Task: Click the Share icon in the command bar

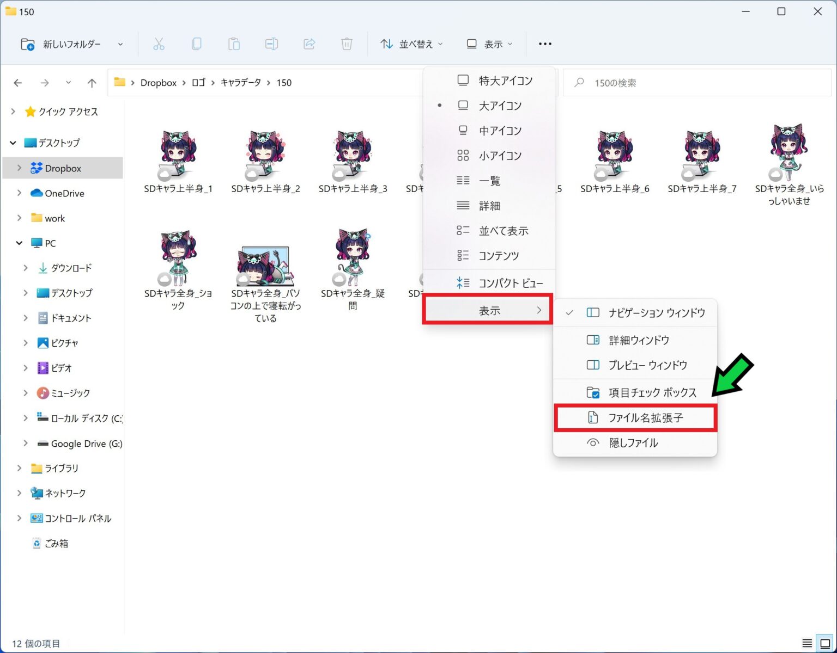Action: pyautogui.click(x=309, y=44)
